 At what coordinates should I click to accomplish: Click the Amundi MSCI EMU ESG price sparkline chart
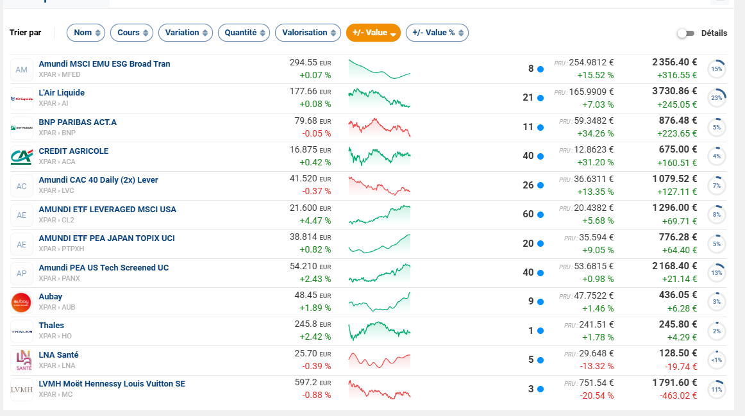point(379,69)
